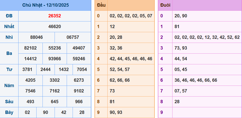
Task: Select the Năm row label
Action: click(9, 86)
